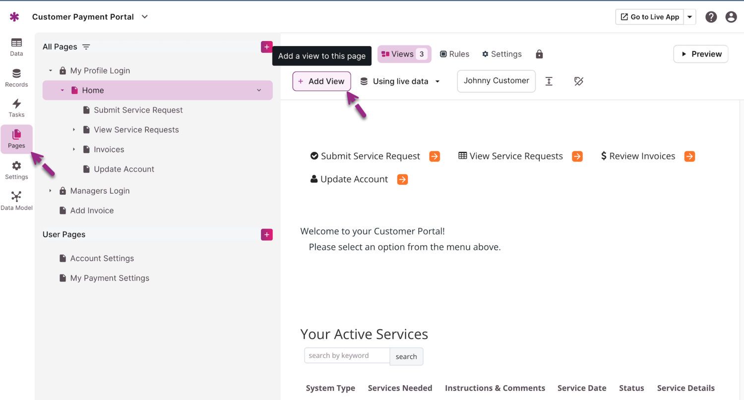Click the filter icon beside All Pages
This screenshot has width=744, height=400.
(86, 47)
